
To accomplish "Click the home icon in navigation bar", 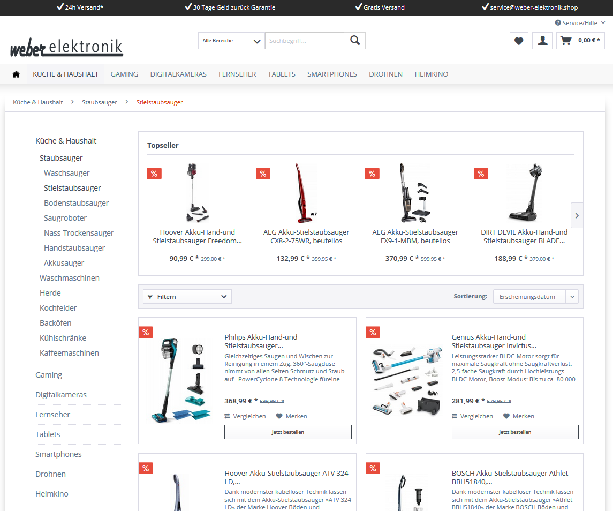I will tap(16, 74).
